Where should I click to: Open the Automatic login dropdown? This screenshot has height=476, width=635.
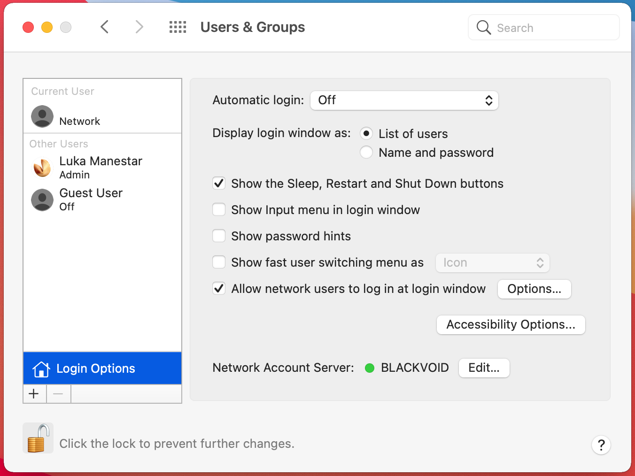[x=404, y=100]
